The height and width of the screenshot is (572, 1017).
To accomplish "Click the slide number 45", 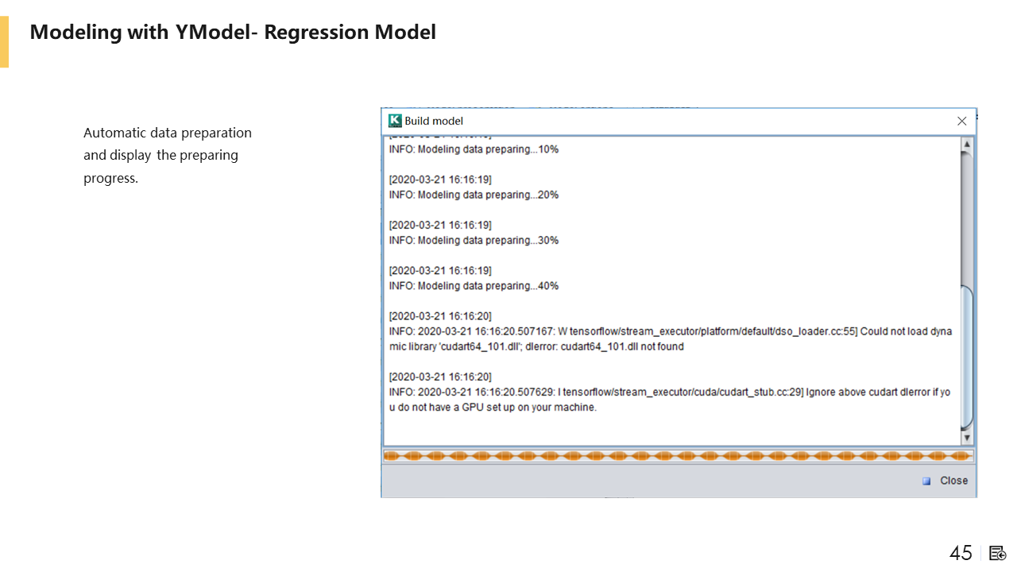I will pos(961,553).
